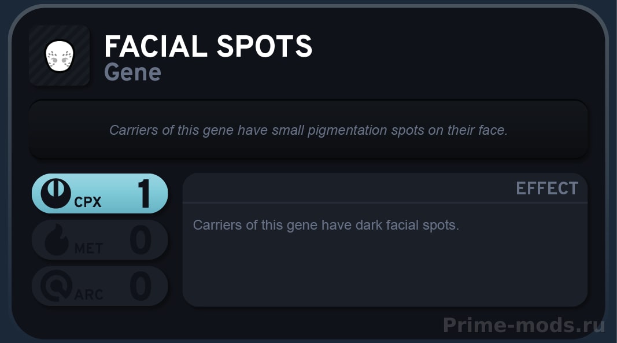Screen dimensions: 617x343
Task: Click the italic pigmentation spots description
Action: point(308,130)
